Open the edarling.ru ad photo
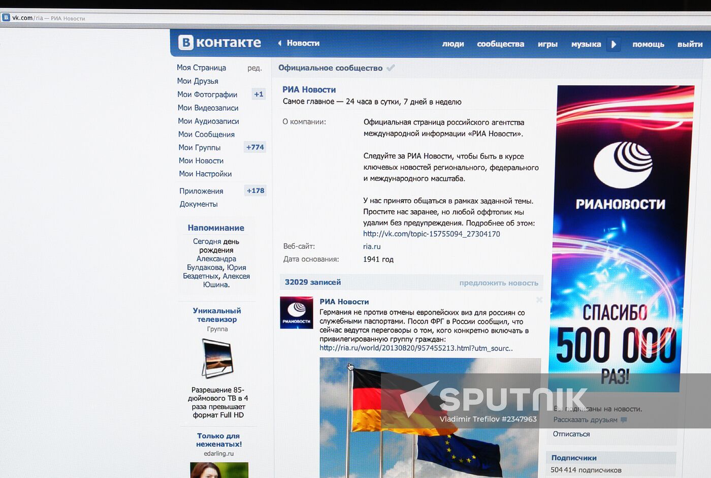 click(219, 470)
